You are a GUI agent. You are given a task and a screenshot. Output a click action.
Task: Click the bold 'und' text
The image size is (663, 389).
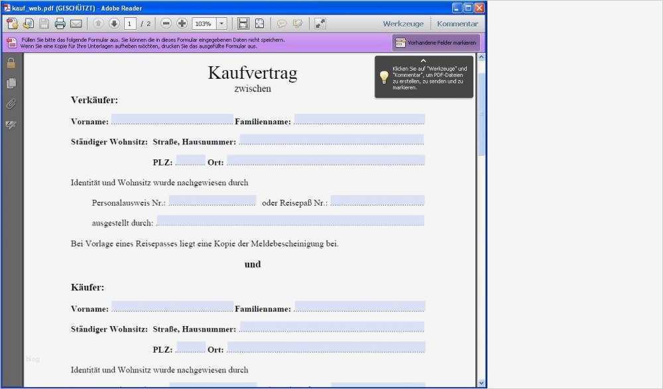[x=253, y=264]
